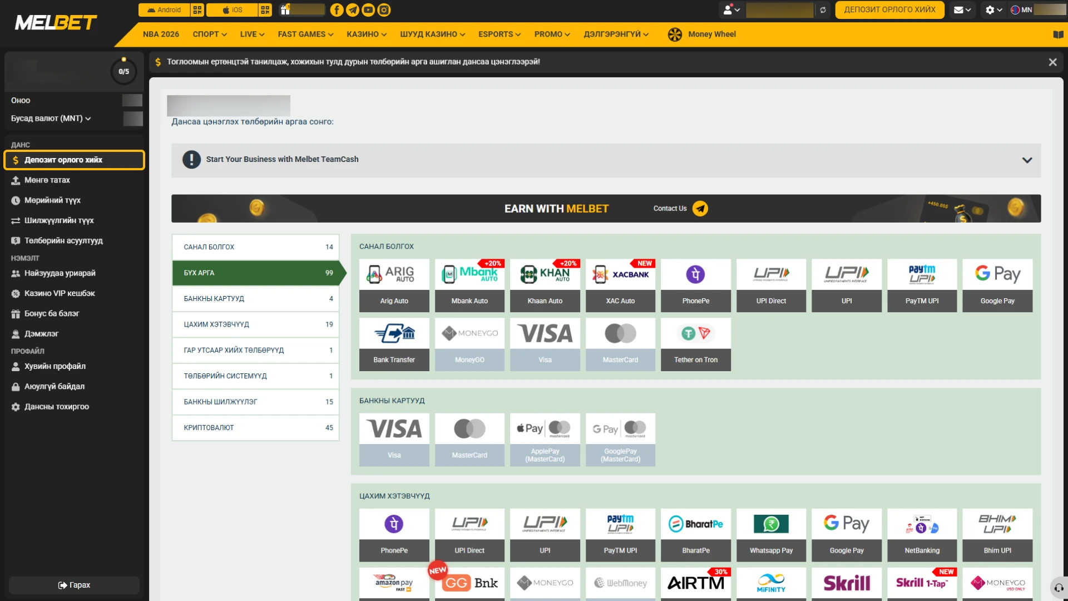Open the YouTube social icon
Screen dimensions: 1068x601
click(368, 10)
